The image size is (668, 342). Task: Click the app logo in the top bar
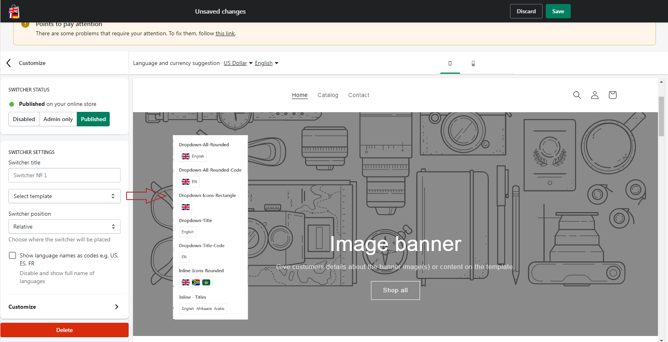coord(14,11)
